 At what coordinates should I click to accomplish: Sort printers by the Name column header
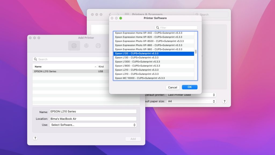coord(38,67)
